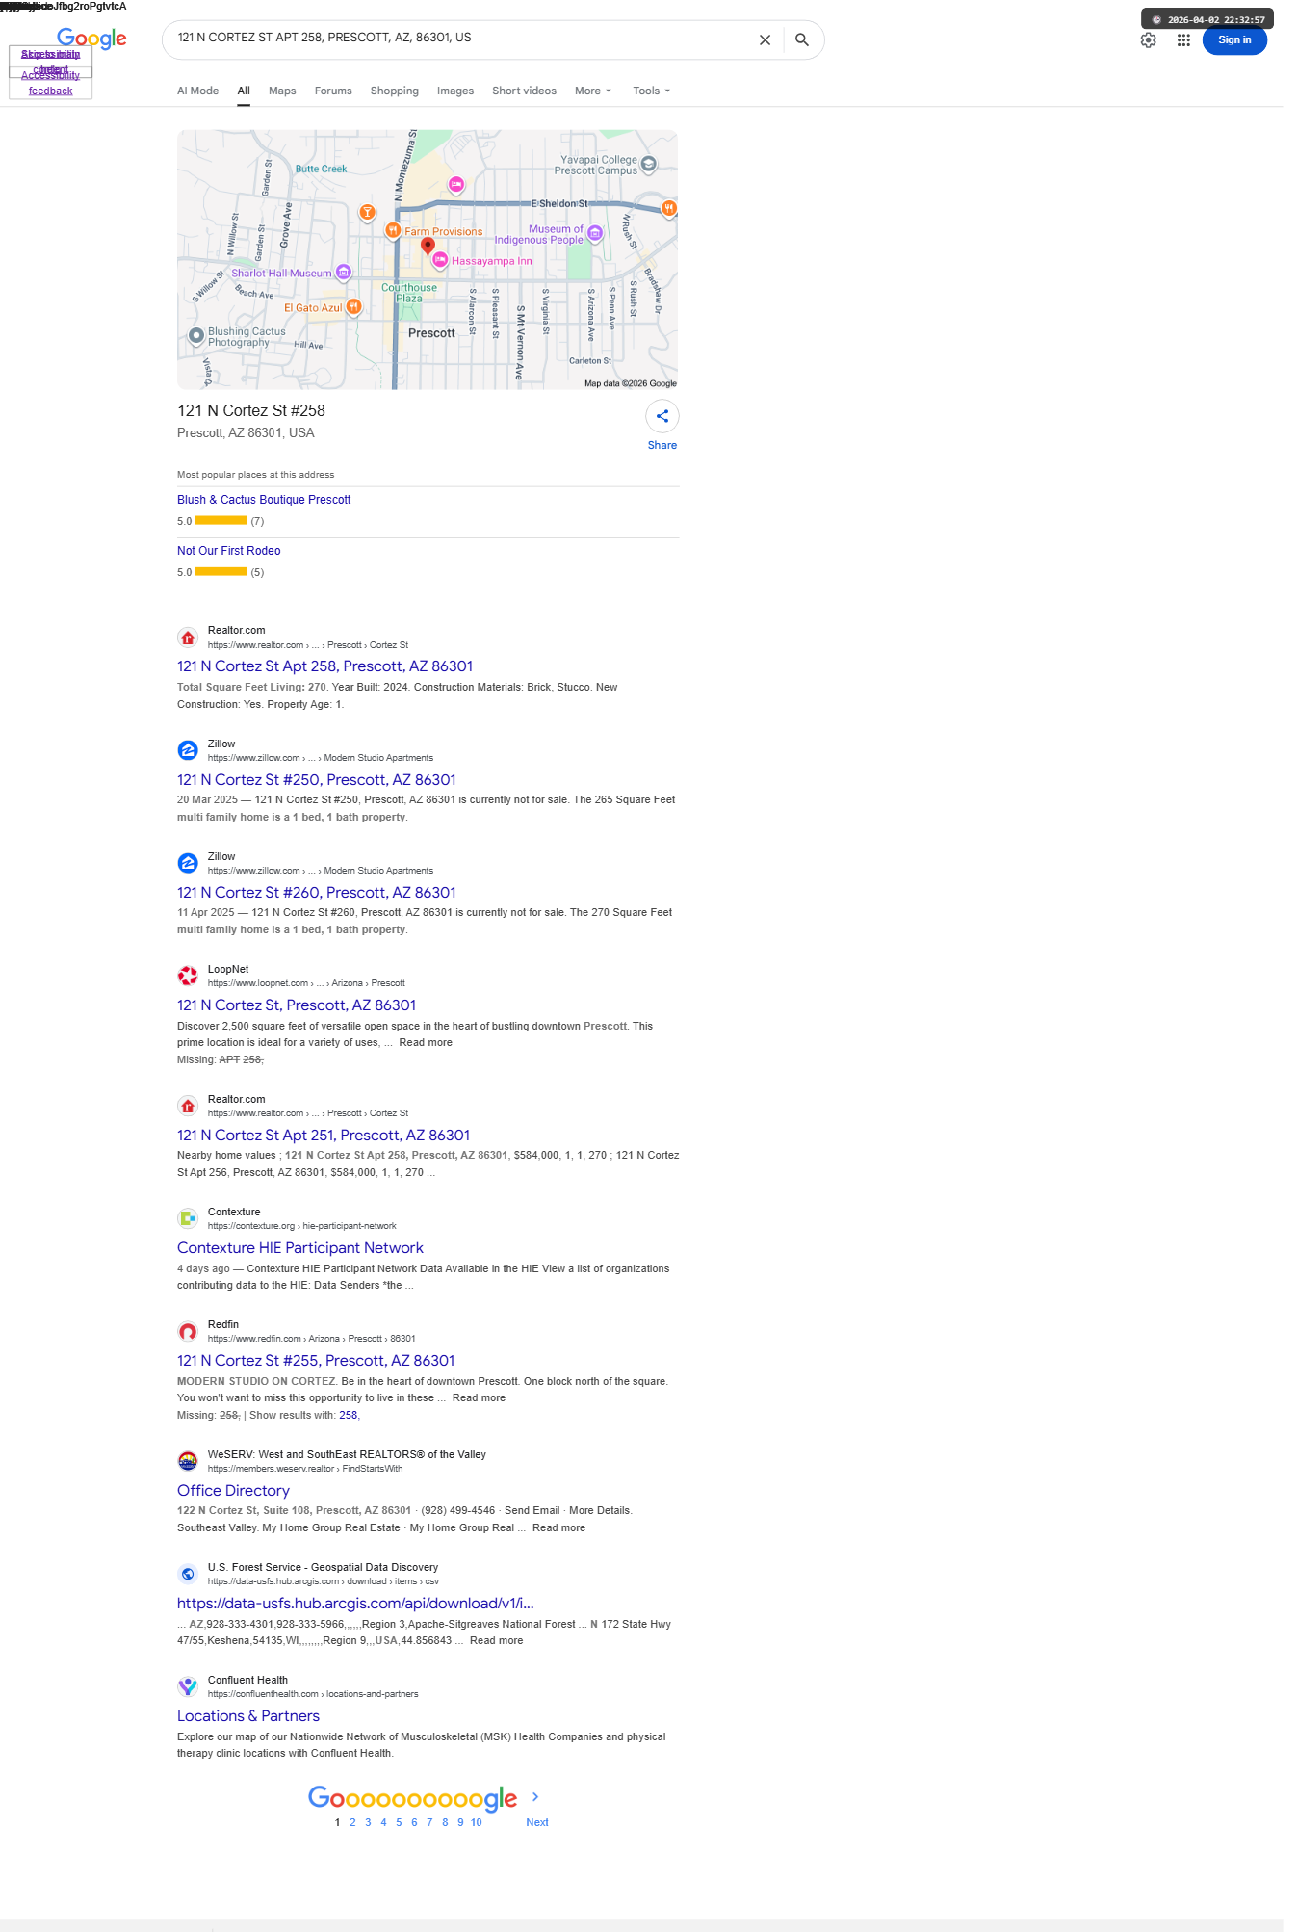The image size is (1298, 1932).
Task: Click the Redfin favicon
Action: pos(188,1331)
